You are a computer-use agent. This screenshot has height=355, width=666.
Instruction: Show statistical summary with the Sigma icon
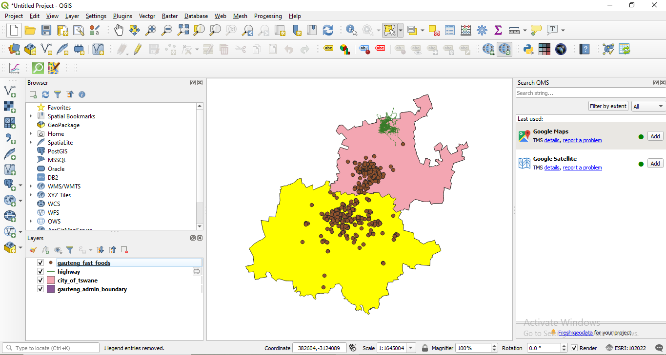[498, 30]
